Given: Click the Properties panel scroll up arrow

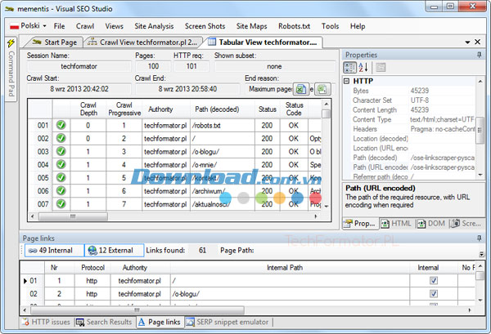Looking at the screenshot, I should click(480, 81).
